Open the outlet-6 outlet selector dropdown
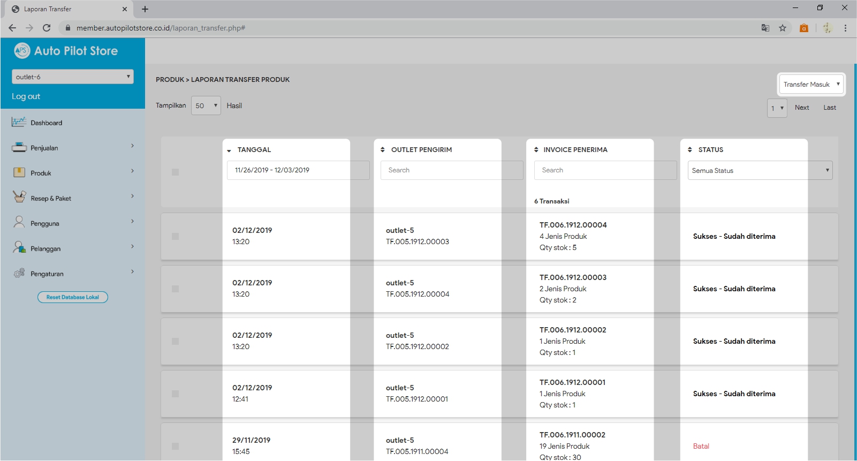 click(73, 77)
